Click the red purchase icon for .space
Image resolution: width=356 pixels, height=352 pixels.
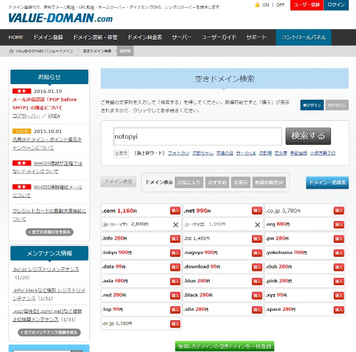tap(339, 310)
